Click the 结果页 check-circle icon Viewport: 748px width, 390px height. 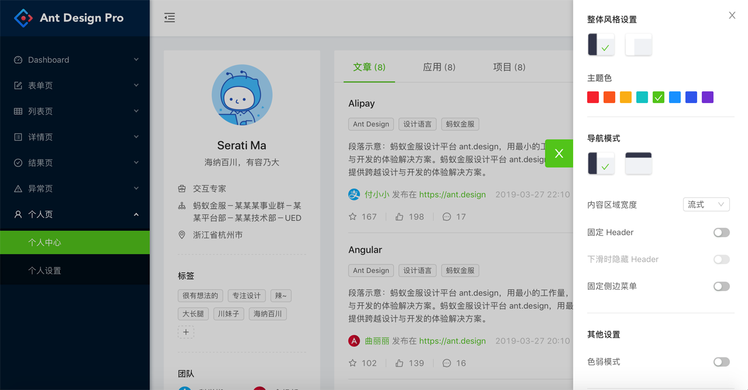pos(18,163)
